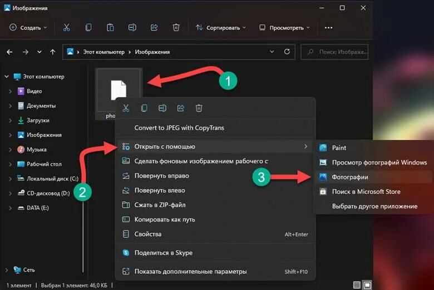
Task: Open the file with Paint
Action: coord(374,148)
